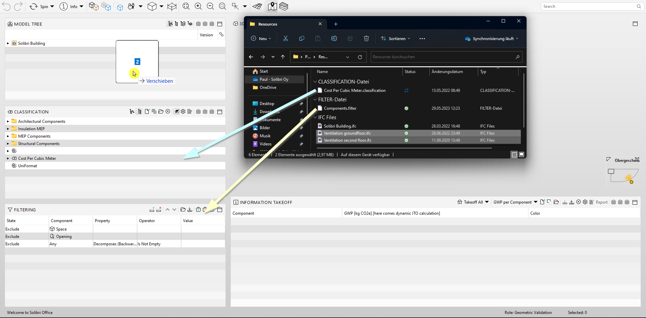Click the link icon column header in Model Tree
Screen dimensions: 646x318
[221, 35]
